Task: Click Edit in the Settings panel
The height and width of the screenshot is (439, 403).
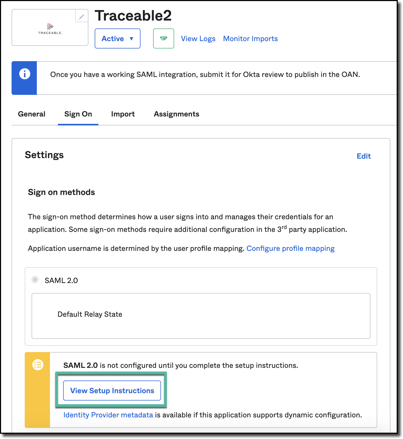Action: pyautogui.click(x=364, y=156)
